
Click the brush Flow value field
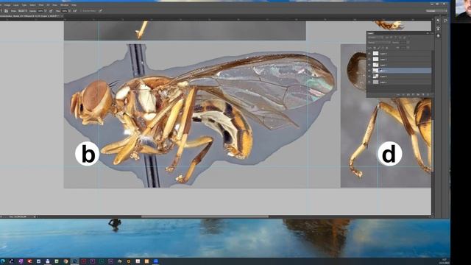pos(65,11)
